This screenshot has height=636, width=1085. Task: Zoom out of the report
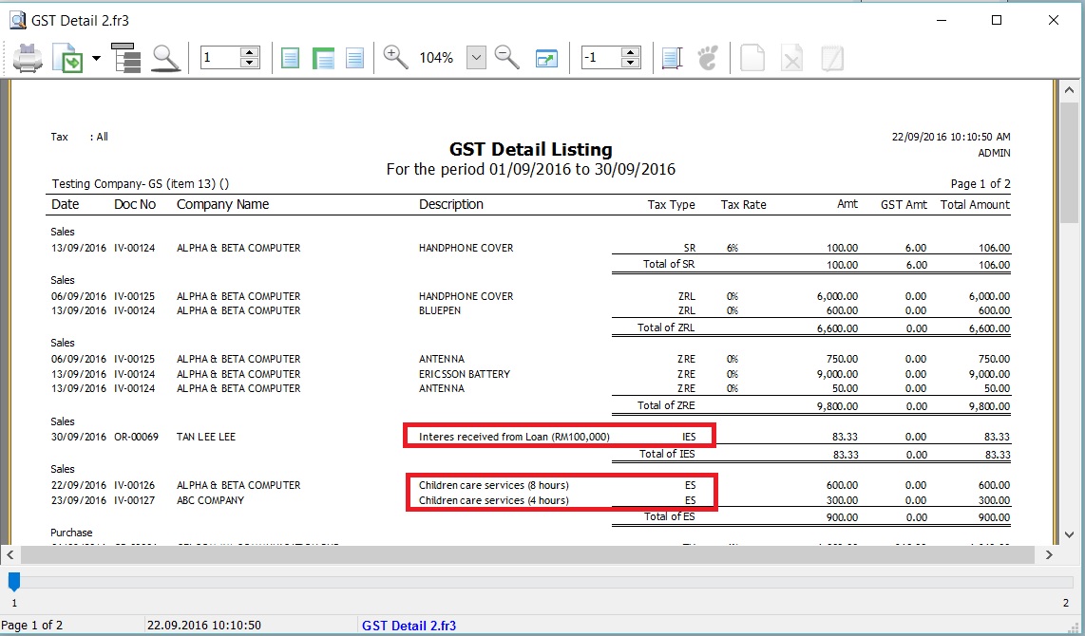[506, 57]
